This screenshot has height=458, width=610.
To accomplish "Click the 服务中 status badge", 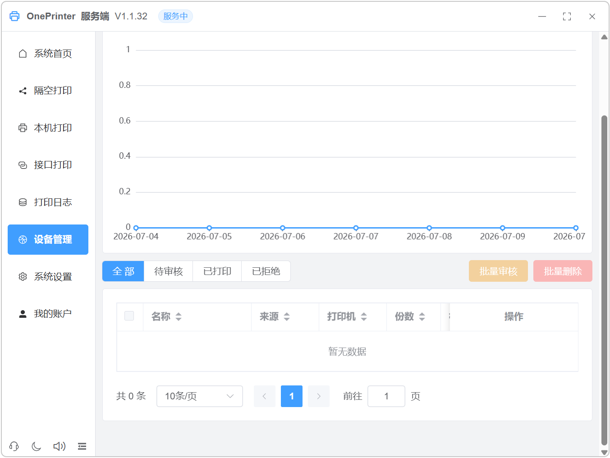I will click(x=175, y=16).
